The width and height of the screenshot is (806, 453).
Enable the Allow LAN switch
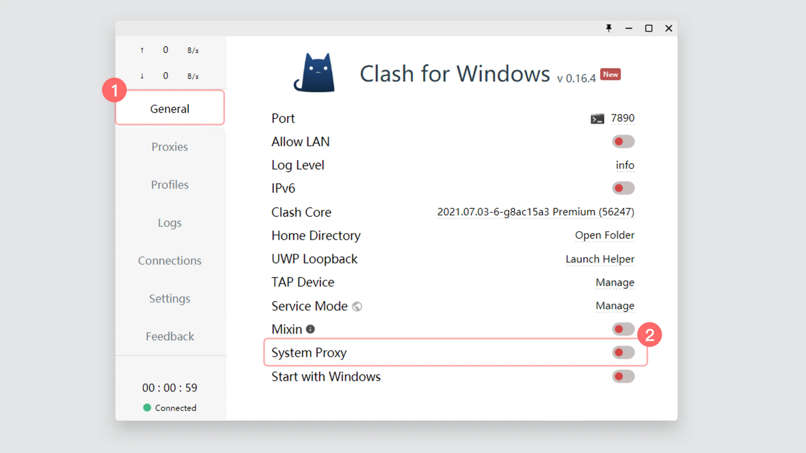(x=623, y=141)
